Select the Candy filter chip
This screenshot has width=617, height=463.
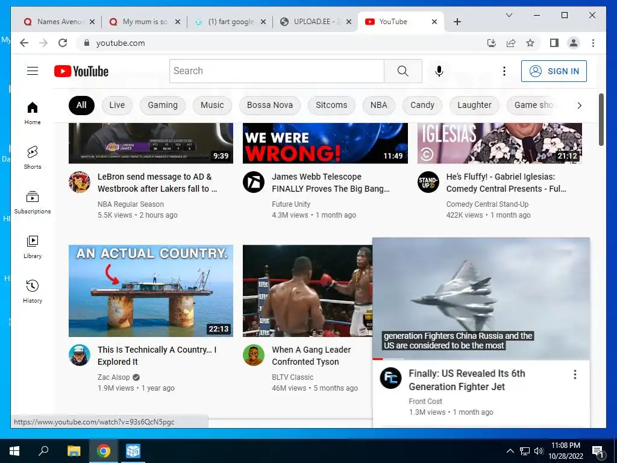click(x=422, y=105)
